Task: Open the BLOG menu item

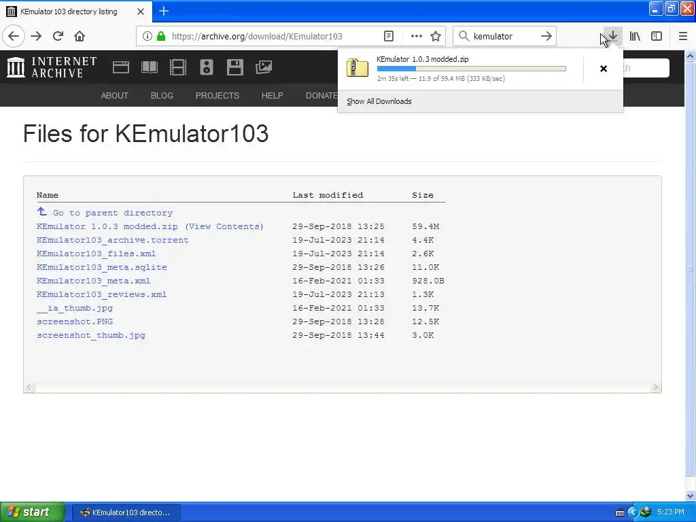Action: click(162, 95)
